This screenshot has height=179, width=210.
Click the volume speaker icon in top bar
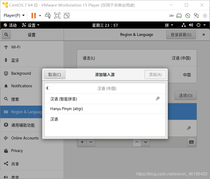191,25
